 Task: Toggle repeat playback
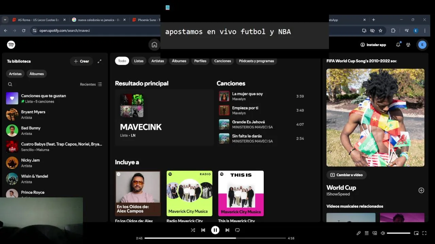coord(238,230)
